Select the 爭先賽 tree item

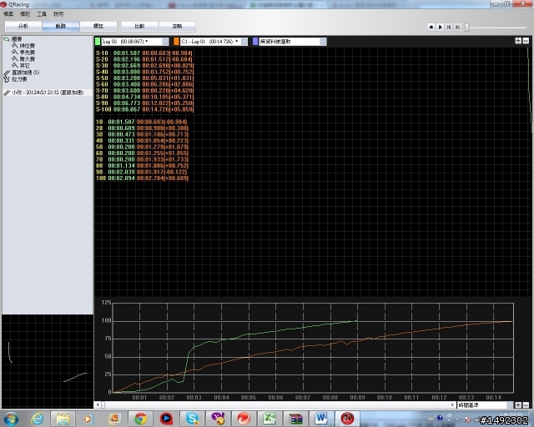pos(27,53)
